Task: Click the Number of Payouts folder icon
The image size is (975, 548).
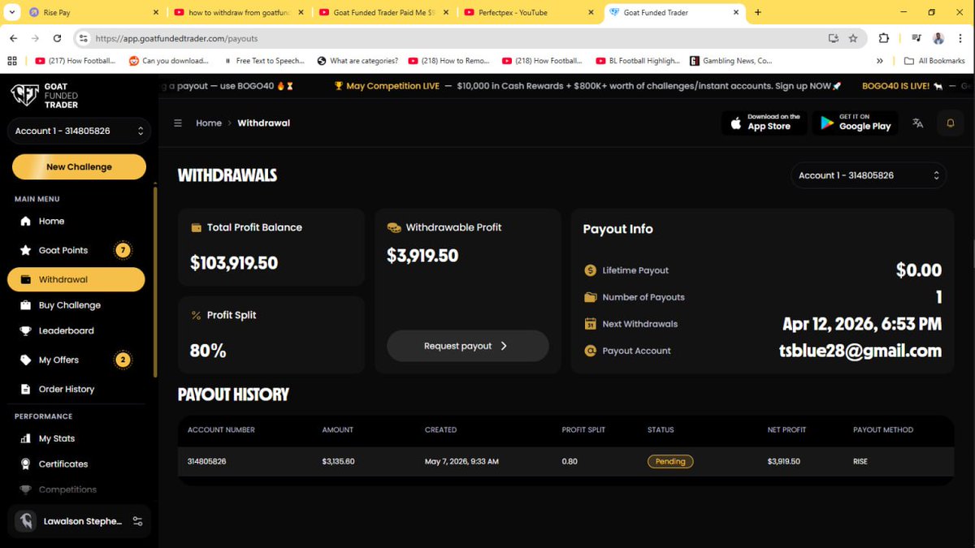Action: (591, 297)
